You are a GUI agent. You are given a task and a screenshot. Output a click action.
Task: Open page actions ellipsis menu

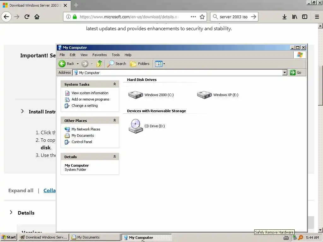193,17
